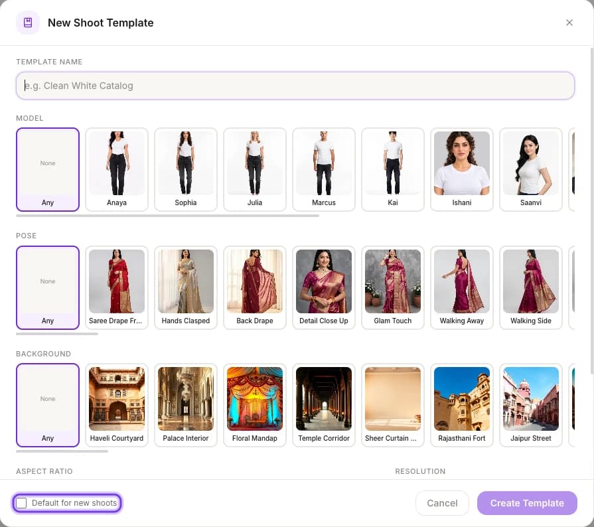594x527 pixels.
Task: Click the dialog's vertical scrollbar
Action: click(x=592, y=210)
